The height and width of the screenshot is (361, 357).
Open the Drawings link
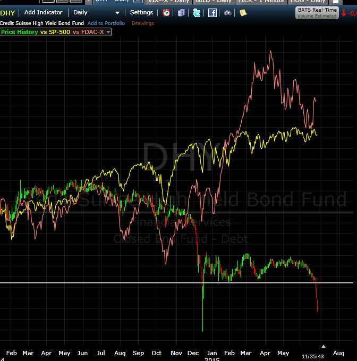(143, 23)
